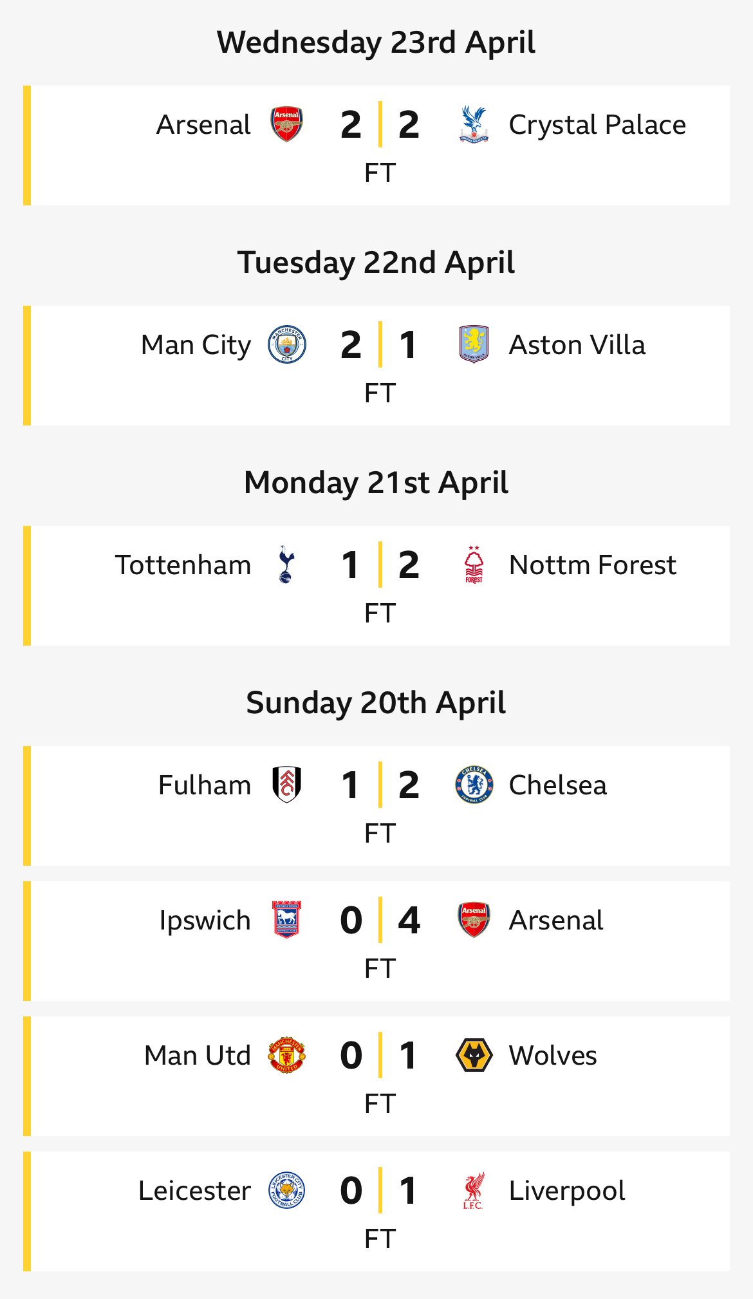
Task: Click the Tottenham cockerel crest
Action: [x=286, y=565]
